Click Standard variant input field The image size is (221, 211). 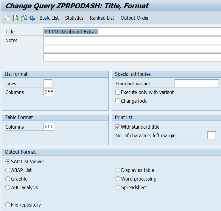coord(197,84)
